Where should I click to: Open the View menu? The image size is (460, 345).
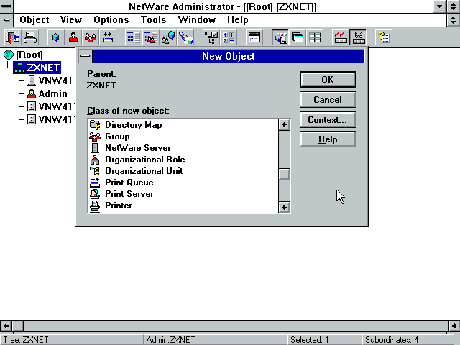70,19
